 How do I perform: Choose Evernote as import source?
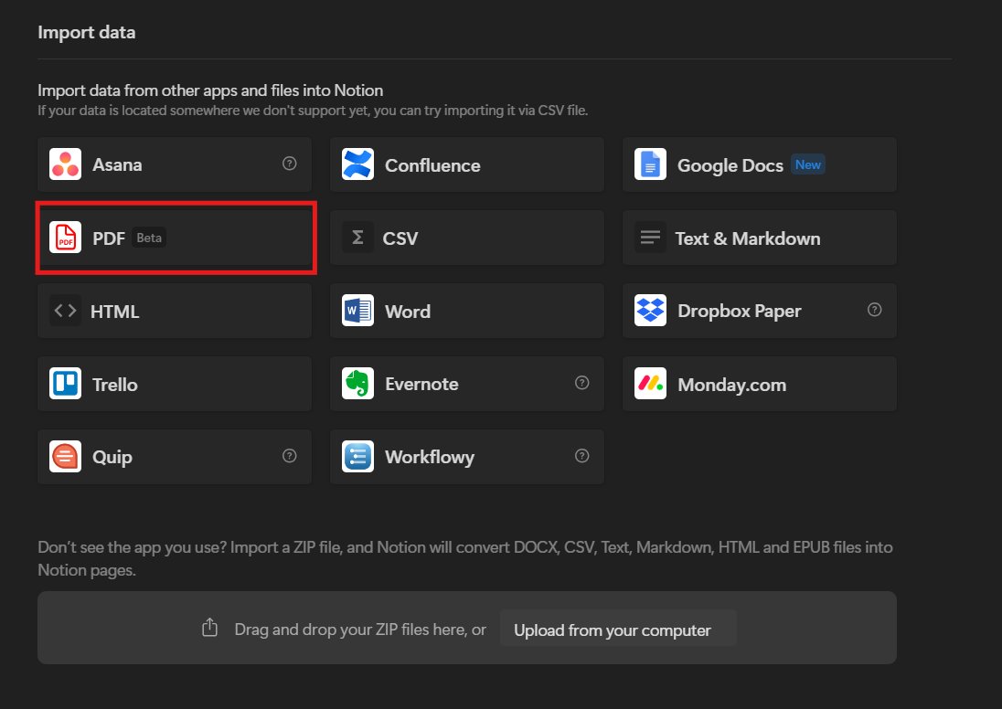pyautogui.click(x=467, y=383)
